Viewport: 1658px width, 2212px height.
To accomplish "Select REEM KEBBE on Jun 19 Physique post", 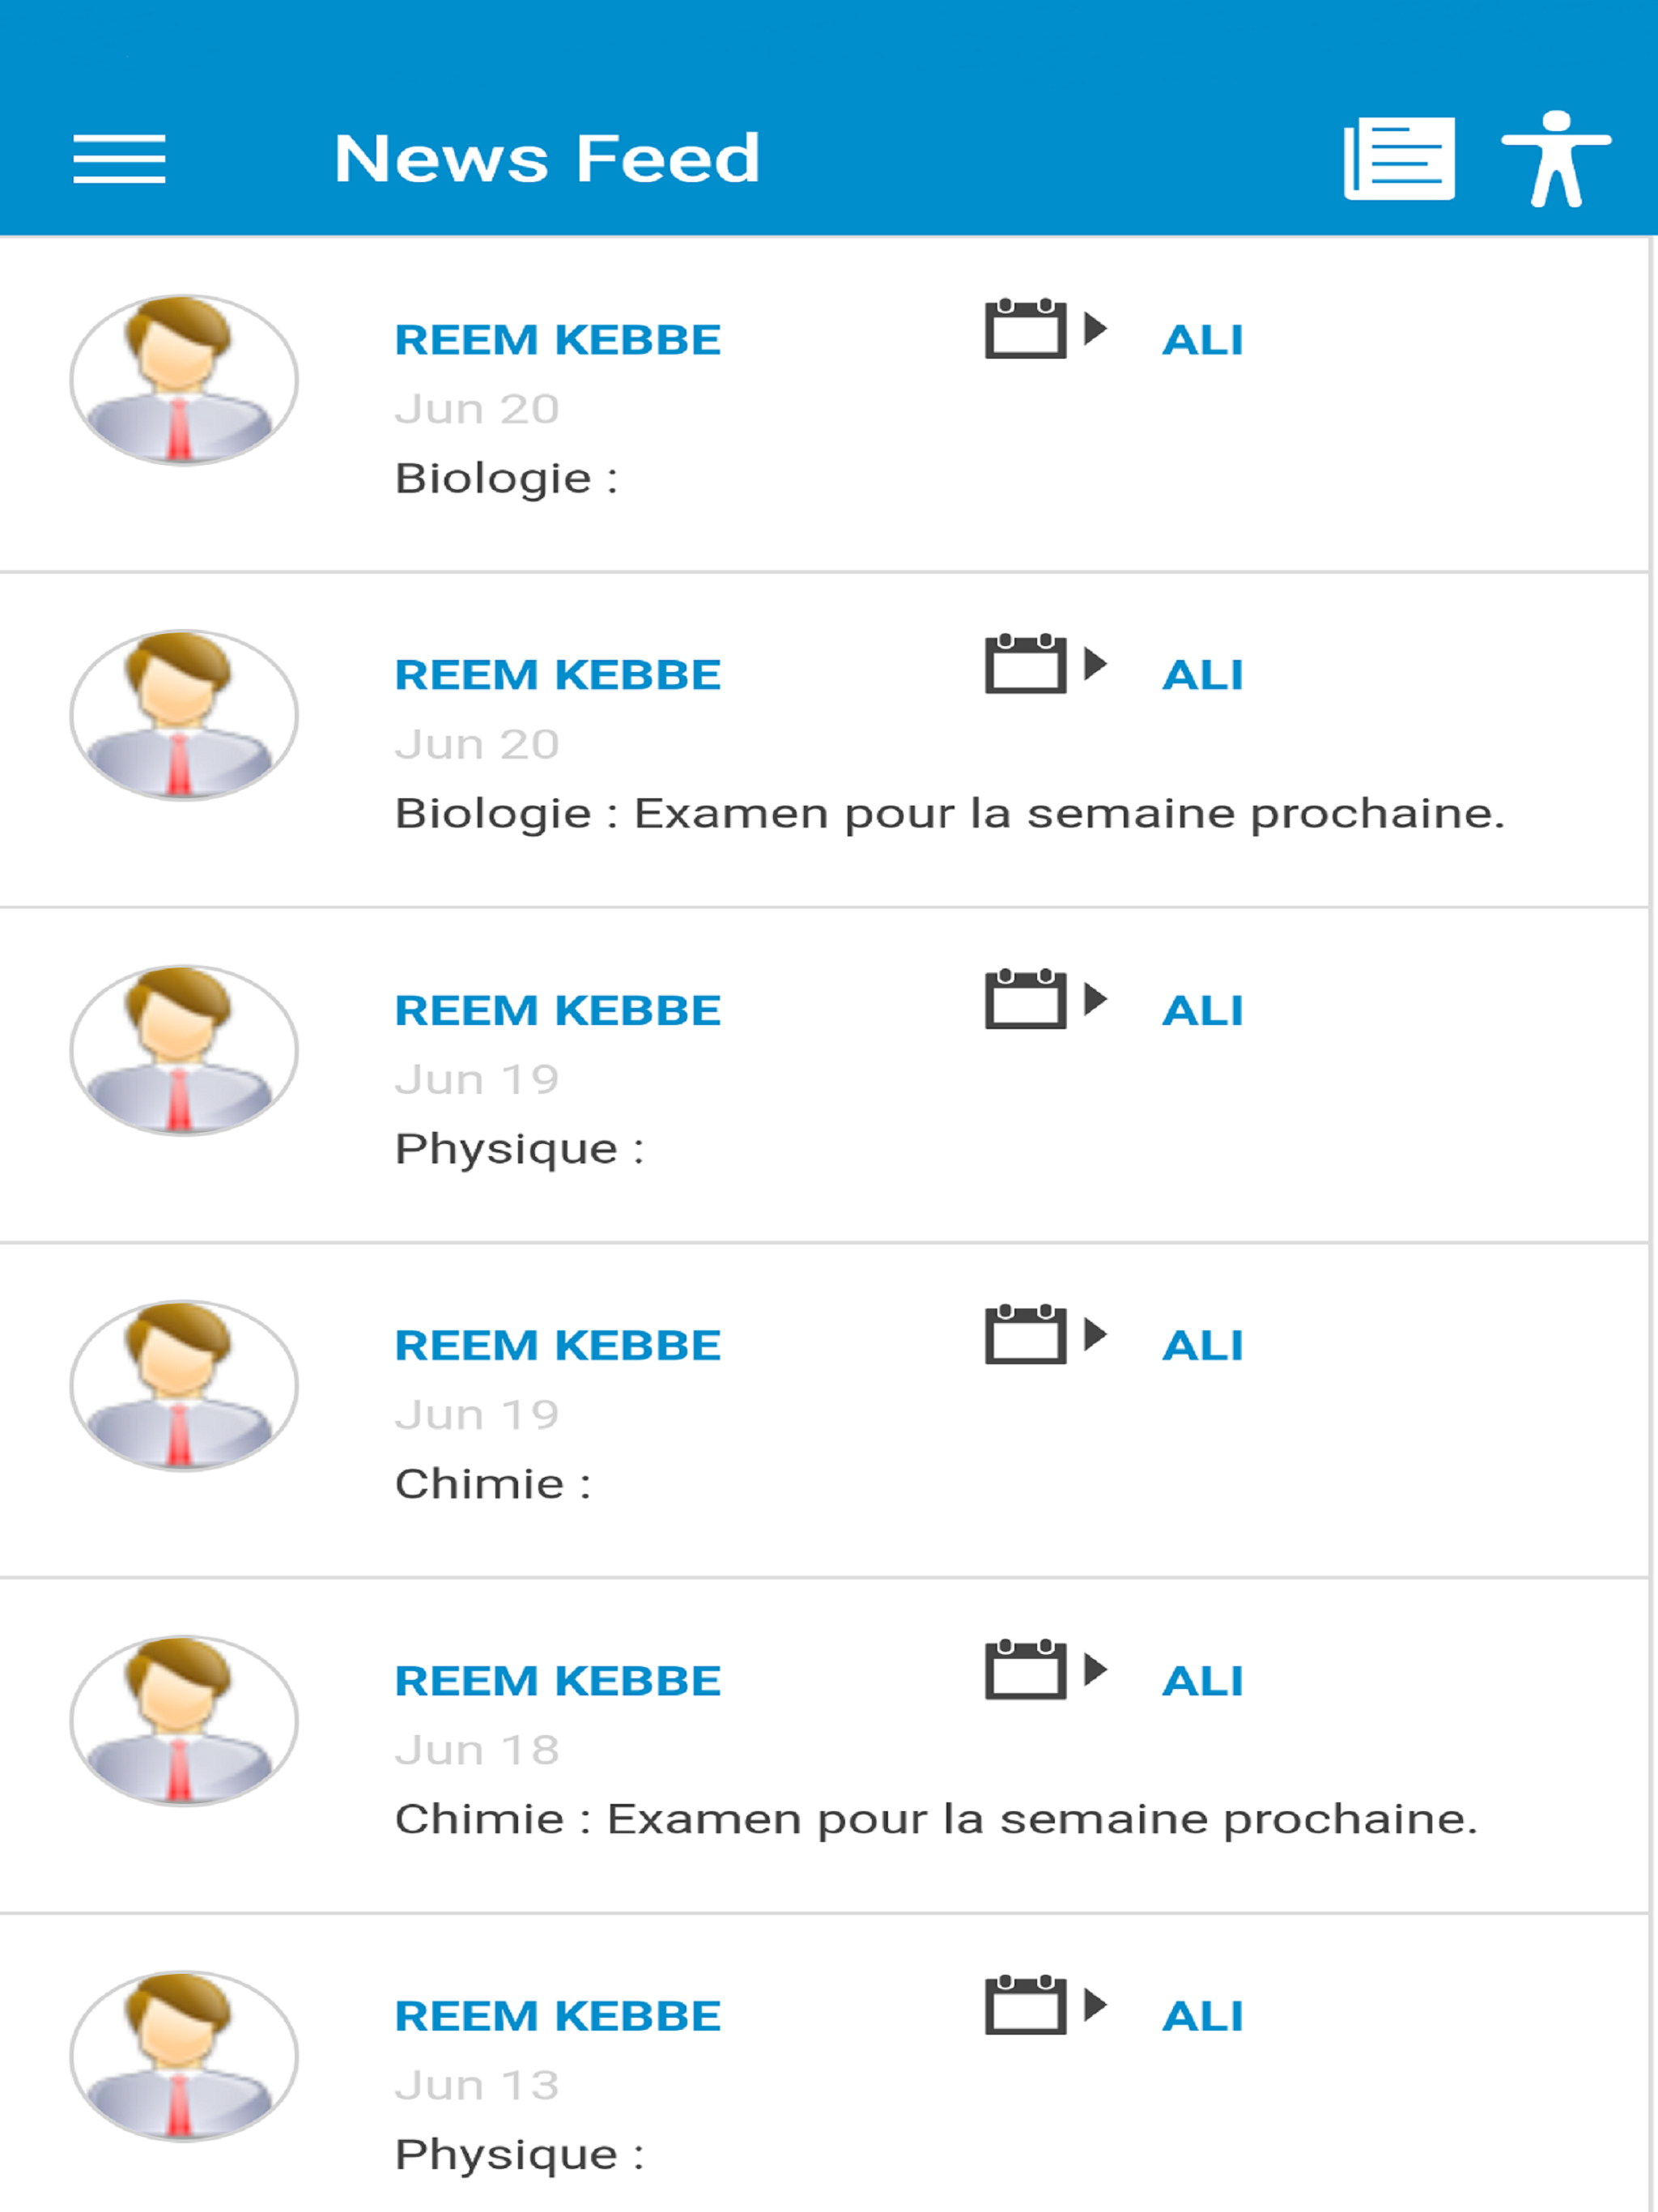I will pos(558,1010).
